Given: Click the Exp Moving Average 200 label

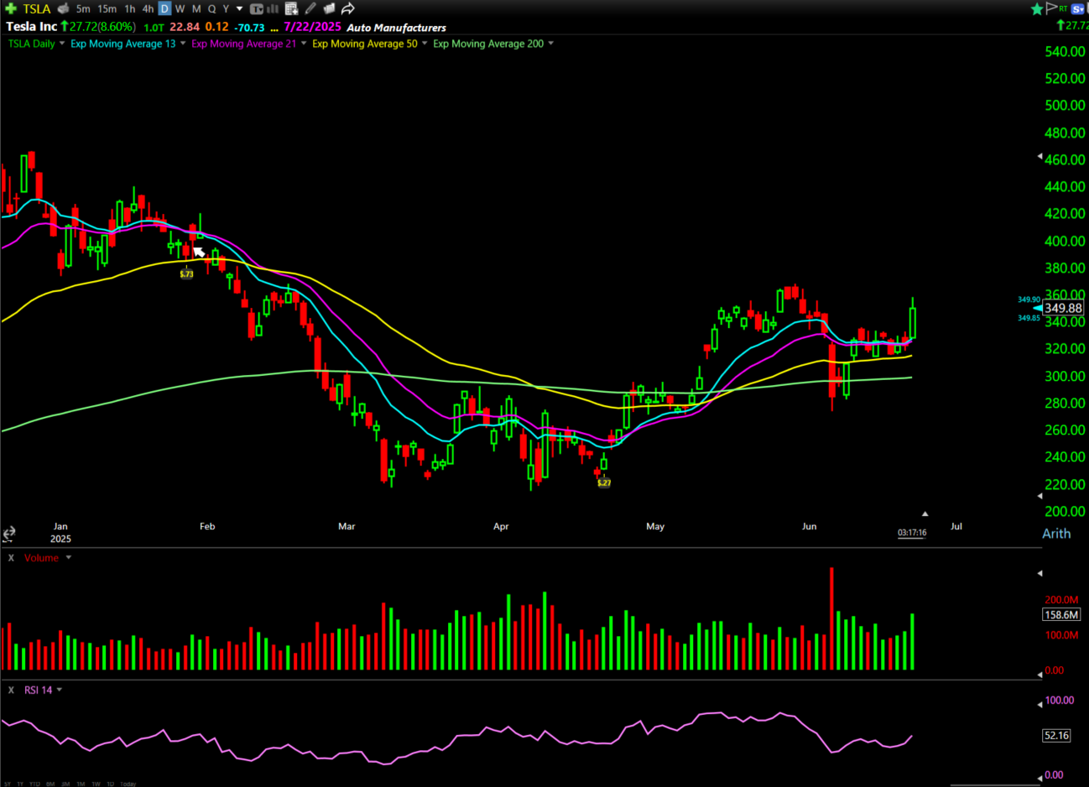Looking at the screenshot, I should 488,44.
